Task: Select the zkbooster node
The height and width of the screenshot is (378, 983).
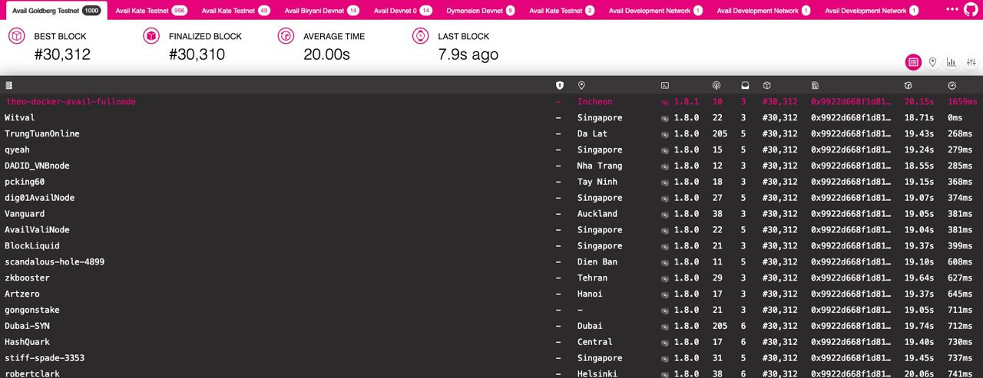Action: click(491, 278)
